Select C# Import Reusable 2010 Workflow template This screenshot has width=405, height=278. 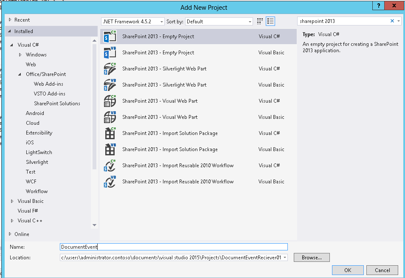(x=198, y=166)
